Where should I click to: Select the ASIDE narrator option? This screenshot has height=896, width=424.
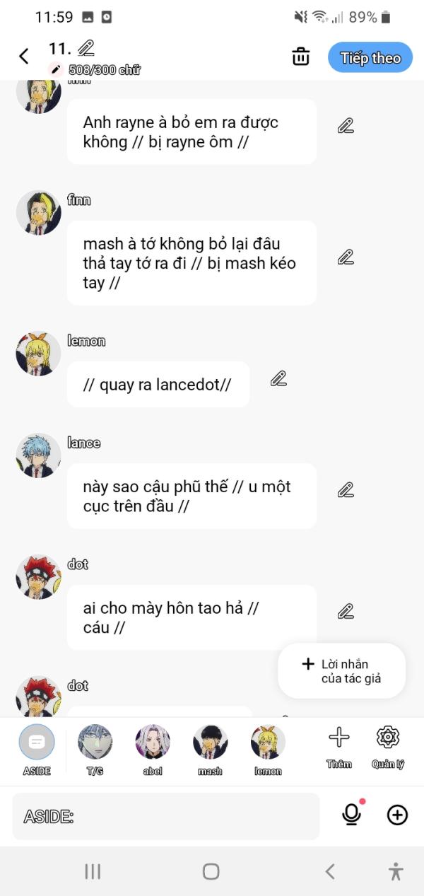click(37, 750)
